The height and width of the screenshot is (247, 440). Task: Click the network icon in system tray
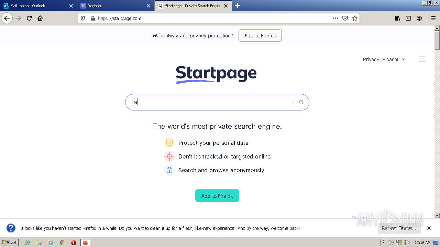pyautogui.click(x=399, y=243)
